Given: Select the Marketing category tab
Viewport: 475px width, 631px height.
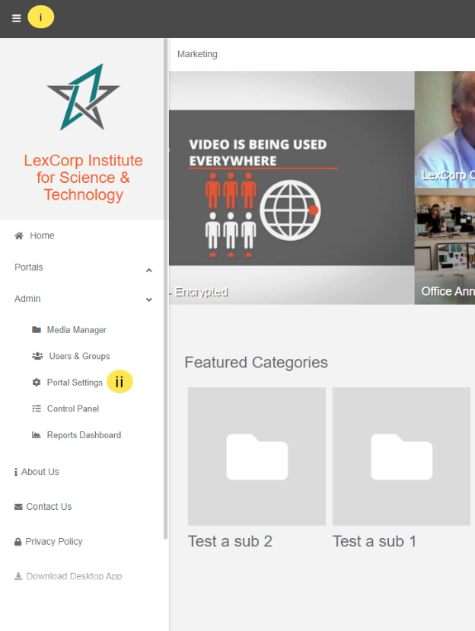Looking at the screenshot, I should click(x=197, y=54).
